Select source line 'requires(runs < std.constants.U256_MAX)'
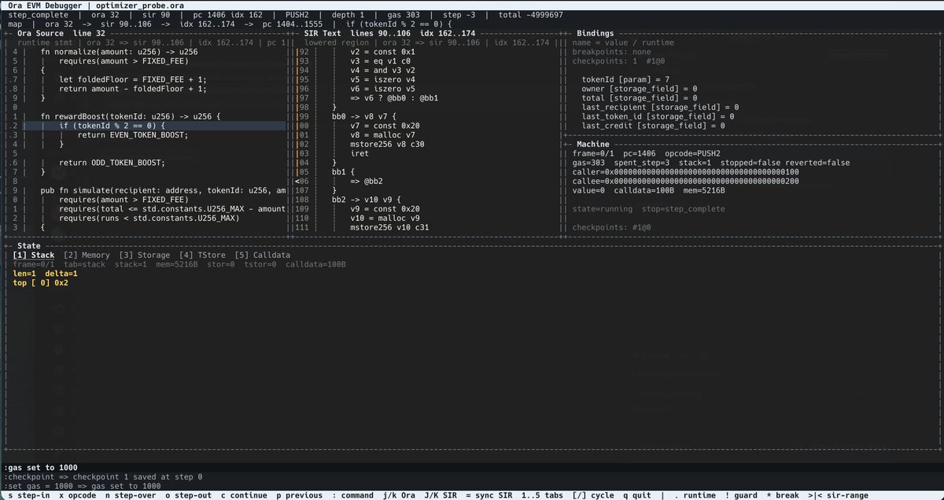 (x=149, y=218)
